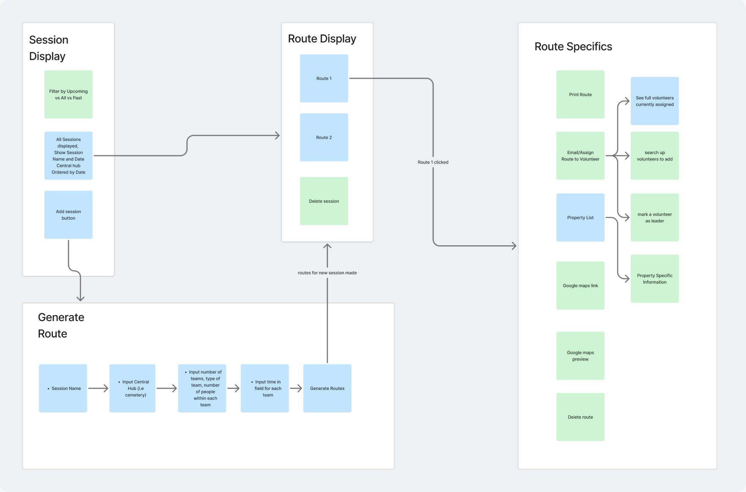This screenshot has width=746, height=492.
Task: Select the 'Input number of teams' note
Action: click(202, 388)
